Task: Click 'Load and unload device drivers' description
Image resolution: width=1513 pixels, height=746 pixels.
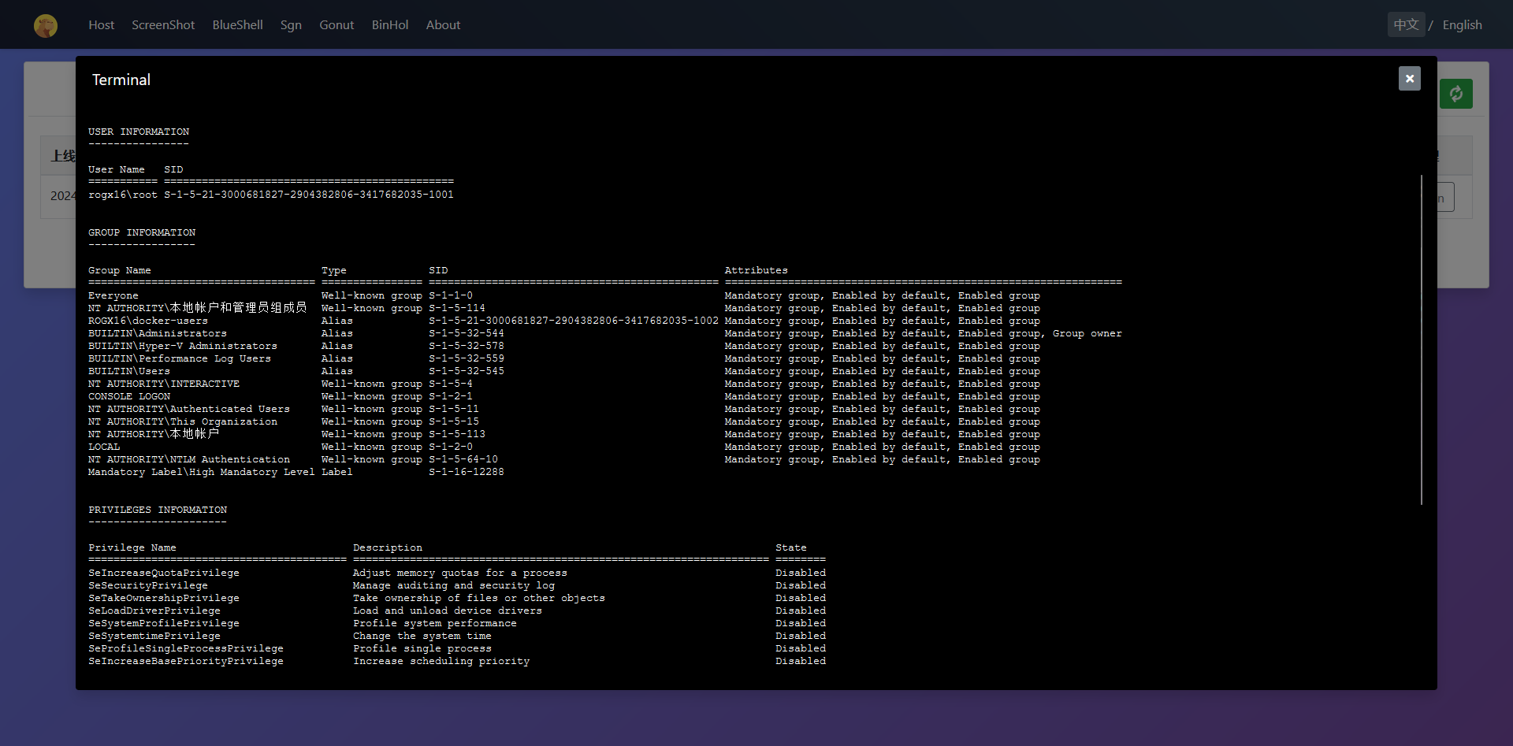Action: point(448,611)
